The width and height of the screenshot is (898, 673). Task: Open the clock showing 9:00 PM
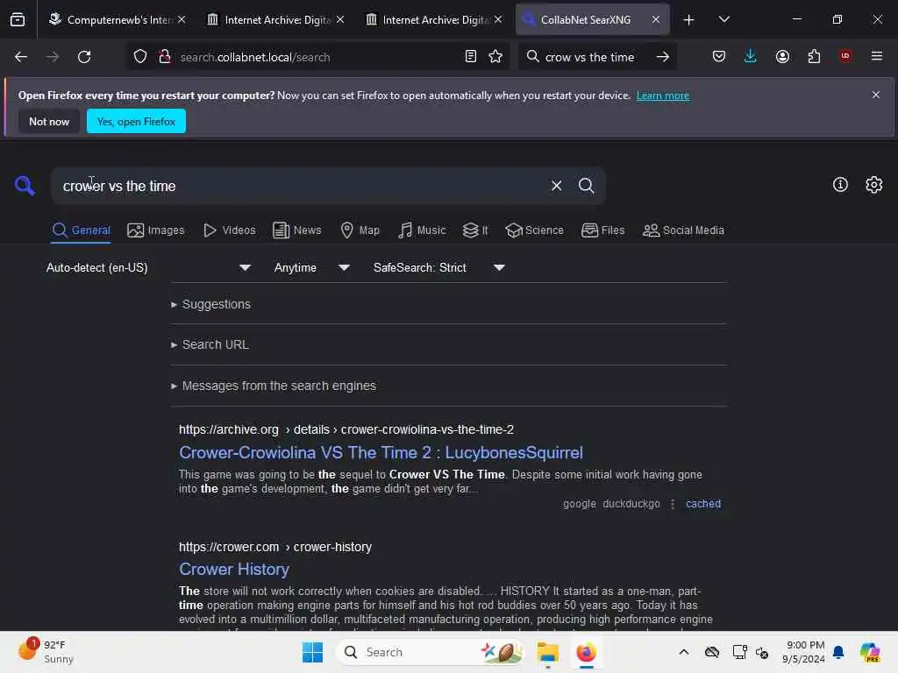(x=804, y=652)
